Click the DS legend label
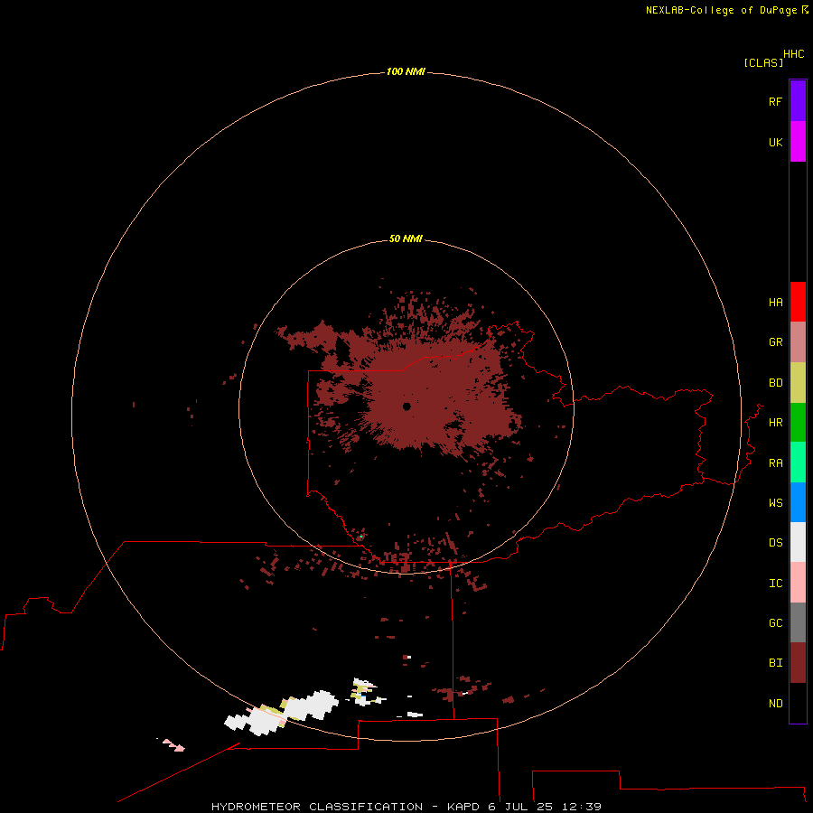 tap(775, 543)
